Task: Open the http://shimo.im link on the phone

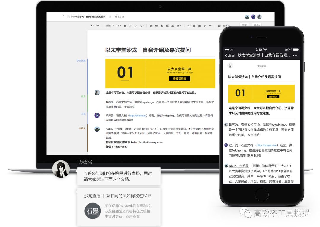Action: [267, 145]
